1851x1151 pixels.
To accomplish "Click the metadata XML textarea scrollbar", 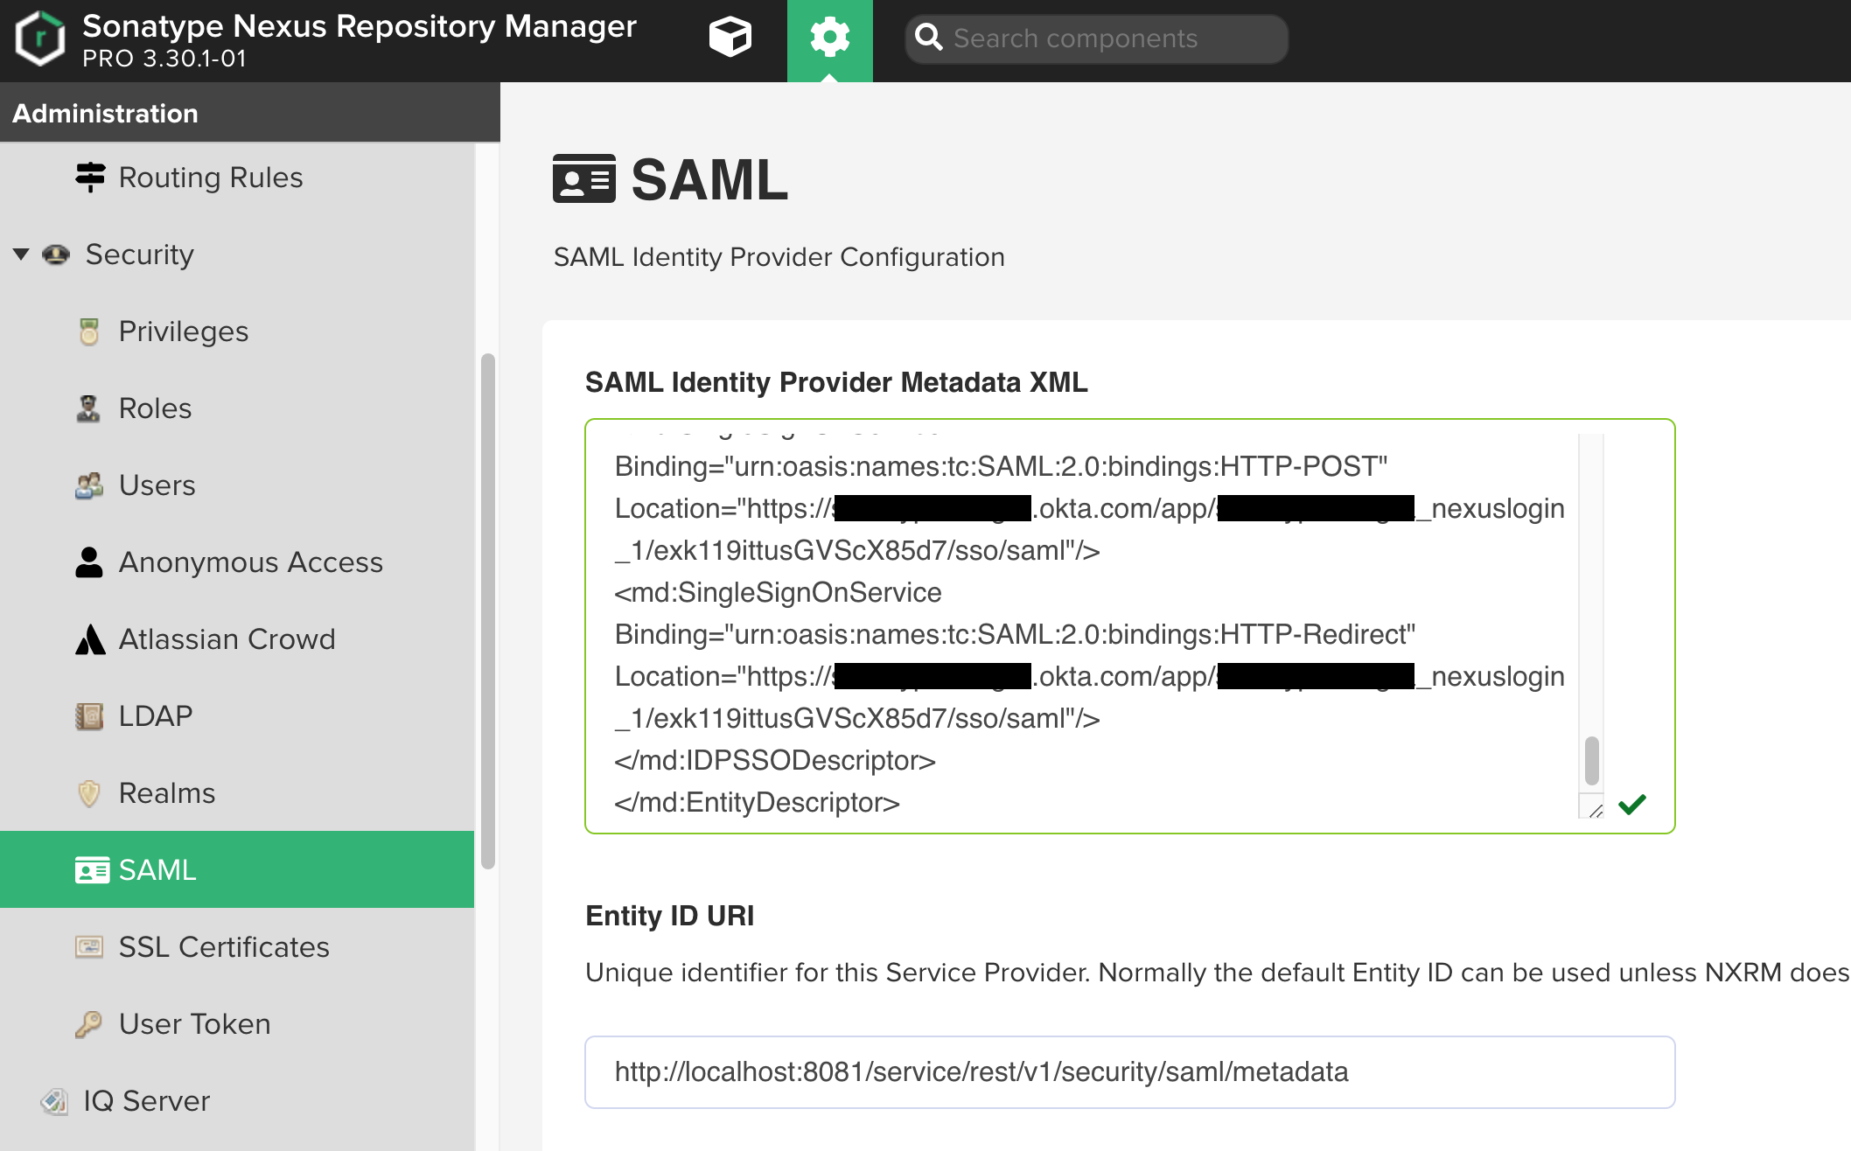I will 1592,759.
